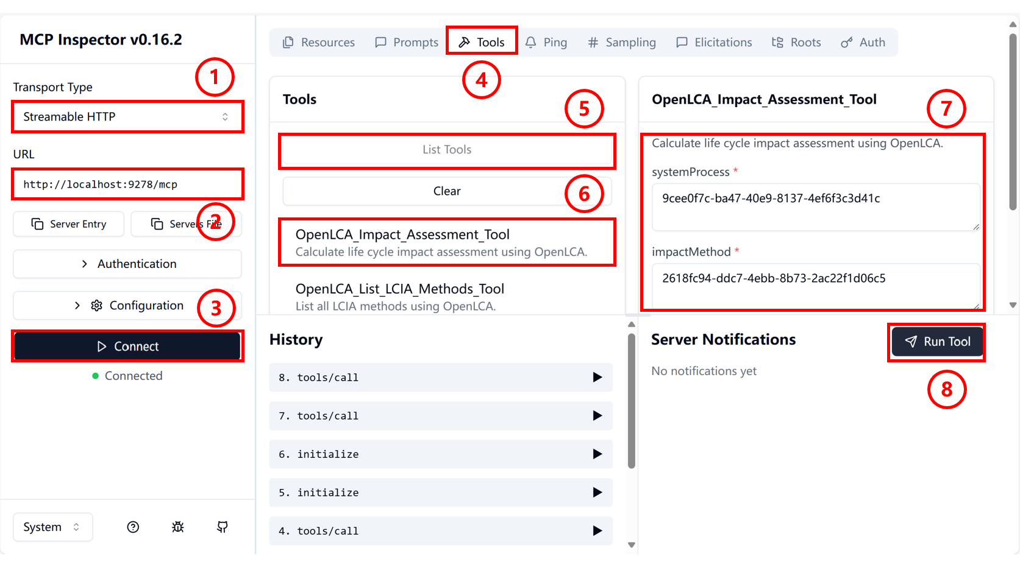Expand the Authentication section
This screenshot has width=1020, height=570.
click(x=127, y=264)
